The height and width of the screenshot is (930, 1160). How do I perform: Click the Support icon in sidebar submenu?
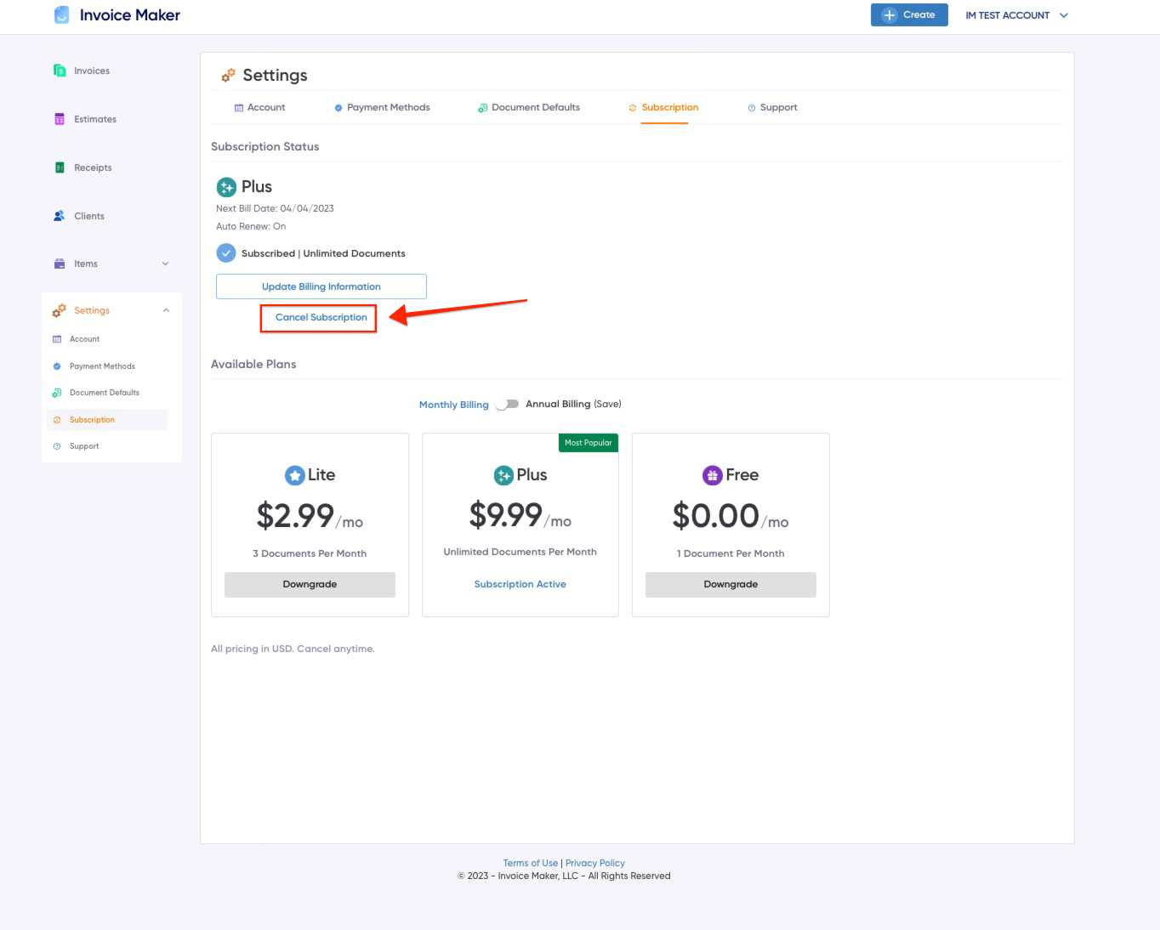coord(57,446)
